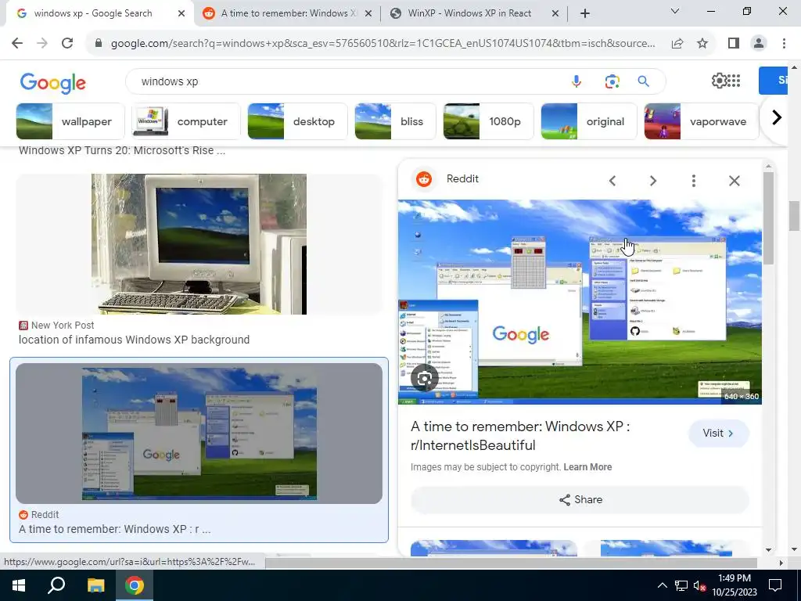Open Windows notification center

775,585
